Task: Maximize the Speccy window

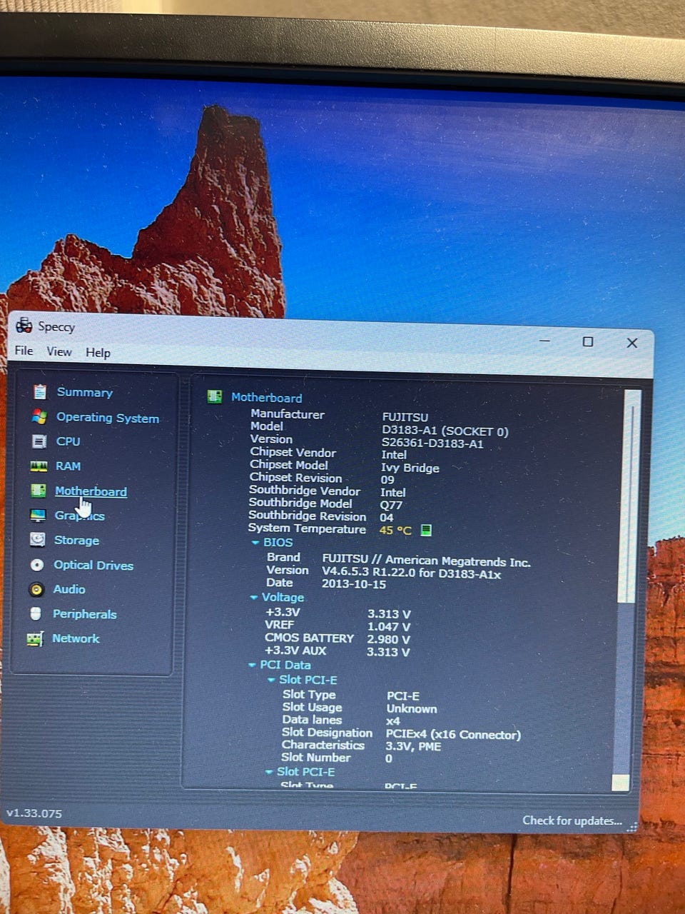Action: click(x=588, y=341)
